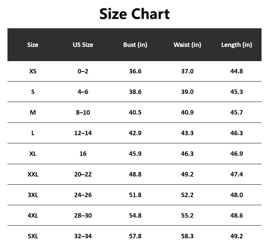This screenshot has width=269, height=245.
Task: Select the Size column header
Action: click(33, 45)
